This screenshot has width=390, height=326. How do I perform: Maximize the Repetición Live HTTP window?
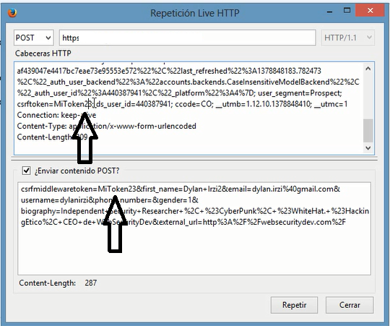347,10
